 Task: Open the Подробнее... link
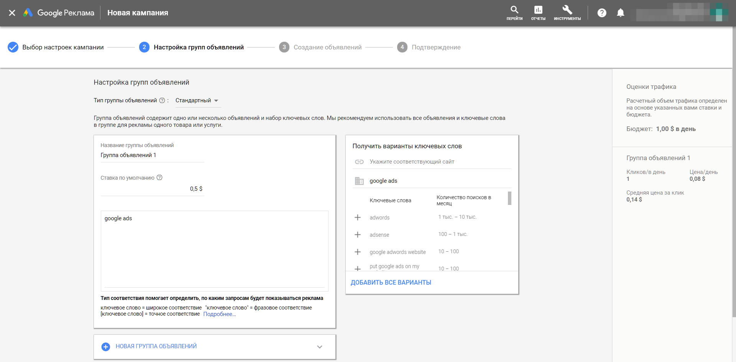coord(219,314)
